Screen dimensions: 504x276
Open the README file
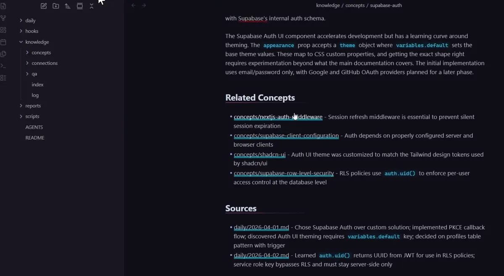coord(35,138)
